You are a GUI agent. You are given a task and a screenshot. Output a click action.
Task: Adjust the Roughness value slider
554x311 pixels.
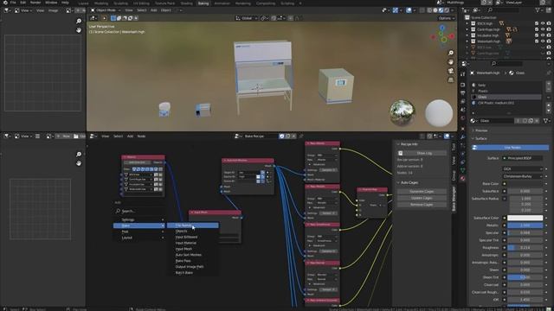pyautogui.click(x=525, y=248)
